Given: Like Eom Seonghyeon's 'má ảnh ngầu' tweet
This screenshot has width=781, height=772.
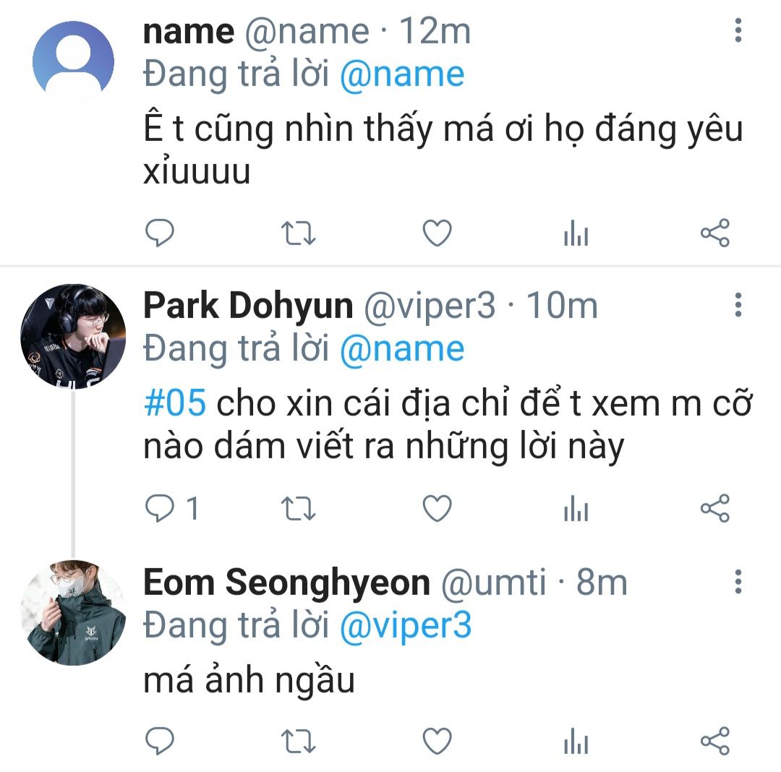Looking at the screenshot, I should [437, 741].
